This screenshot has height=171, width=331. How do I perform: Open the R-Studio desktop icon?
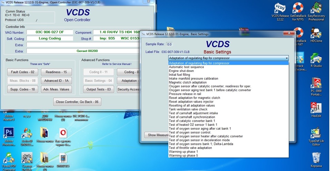click(x=316, y=60)
